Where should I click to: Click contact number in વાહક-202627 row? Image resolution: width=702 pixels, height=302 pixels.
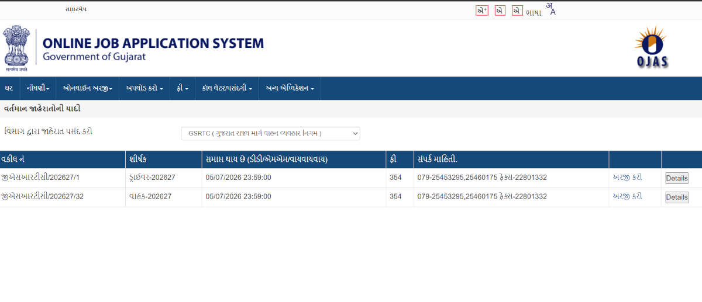[x=482, y=196]
